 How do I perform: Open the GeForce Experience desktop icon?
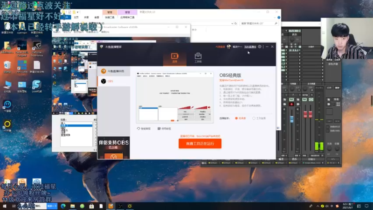click(x=37, y=49)
